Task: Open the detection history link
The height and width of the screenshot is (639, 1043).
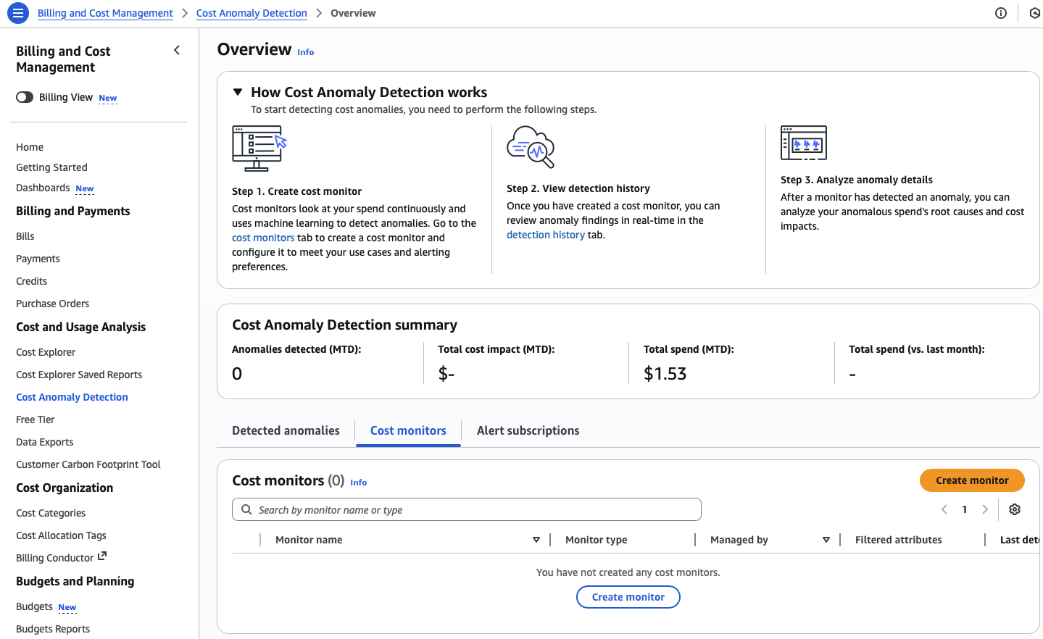Action: pos(545,235)
